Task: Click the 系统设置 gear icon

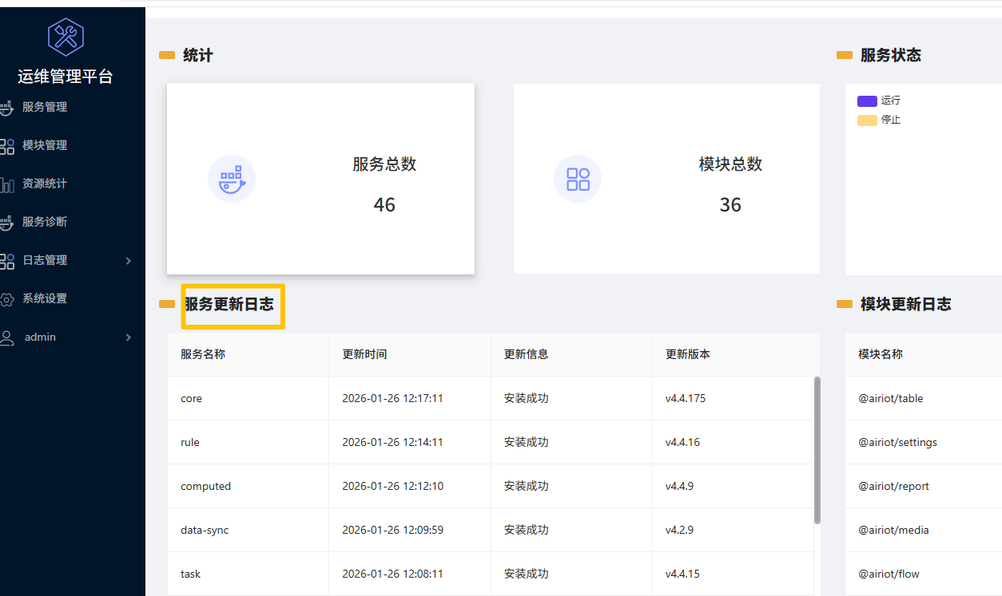Action: (7, 299)
